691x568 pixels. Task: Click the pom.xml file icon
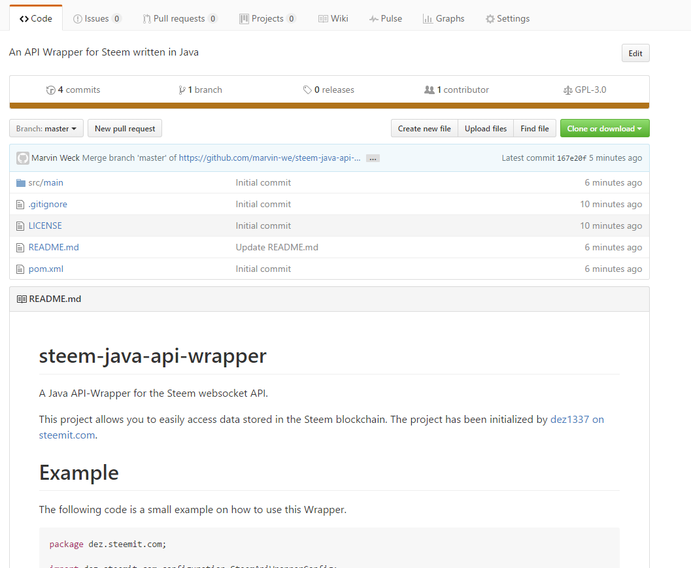(x=21, y=269)
